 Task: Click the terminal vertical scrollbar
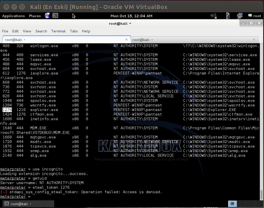click(262, 122)
